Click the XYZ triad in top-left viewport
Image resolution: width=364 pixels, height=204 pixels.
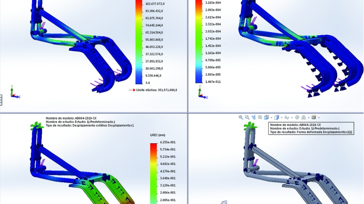tap(13, 93)
